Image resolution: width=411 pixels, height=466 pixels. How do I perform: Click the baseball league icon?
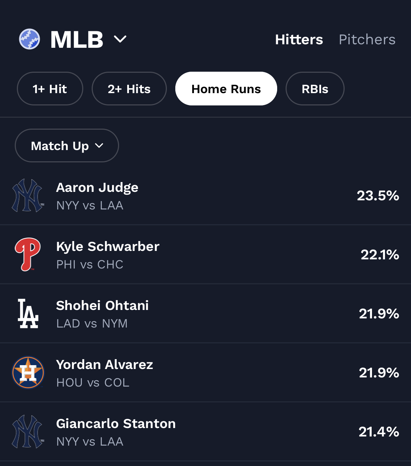pyautogui.click(x=30, y=39)
